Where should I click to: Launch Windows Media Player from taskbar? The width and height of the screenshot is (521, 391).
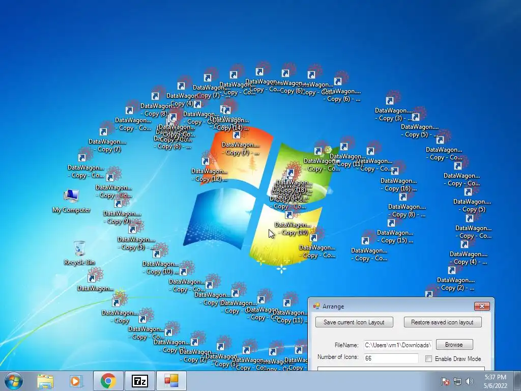pyautogui.click(x=76, y=381)
